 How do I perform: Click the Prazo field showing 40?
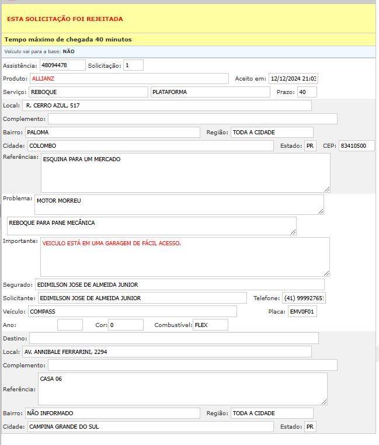(x=307, y=92)
